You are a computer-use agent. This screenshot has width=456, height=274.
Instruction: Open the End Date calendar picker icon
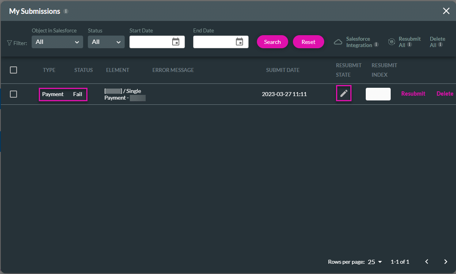click(x=239, y=42)
